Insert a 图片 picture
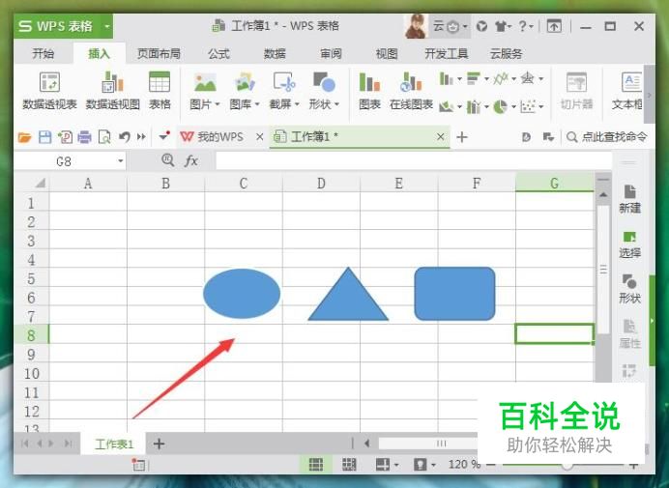 [205, 91]
